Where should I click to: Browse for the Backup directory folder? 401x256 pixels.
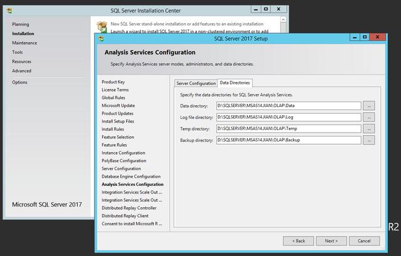(369, 140)
